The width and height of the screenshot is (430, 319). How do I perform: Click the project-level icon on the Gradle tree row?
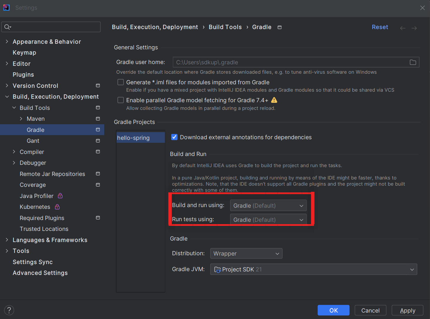[x=98, y=130]
